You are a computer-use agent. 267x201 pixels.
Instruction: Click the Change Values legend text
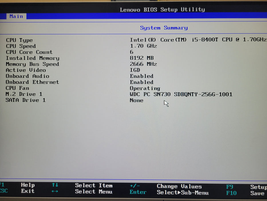point(179,186)
